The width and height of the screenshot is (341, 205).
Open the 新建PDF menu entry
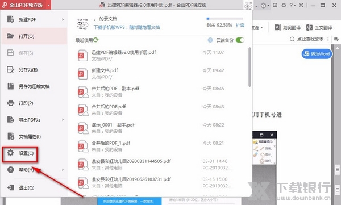tap(34, 19)
